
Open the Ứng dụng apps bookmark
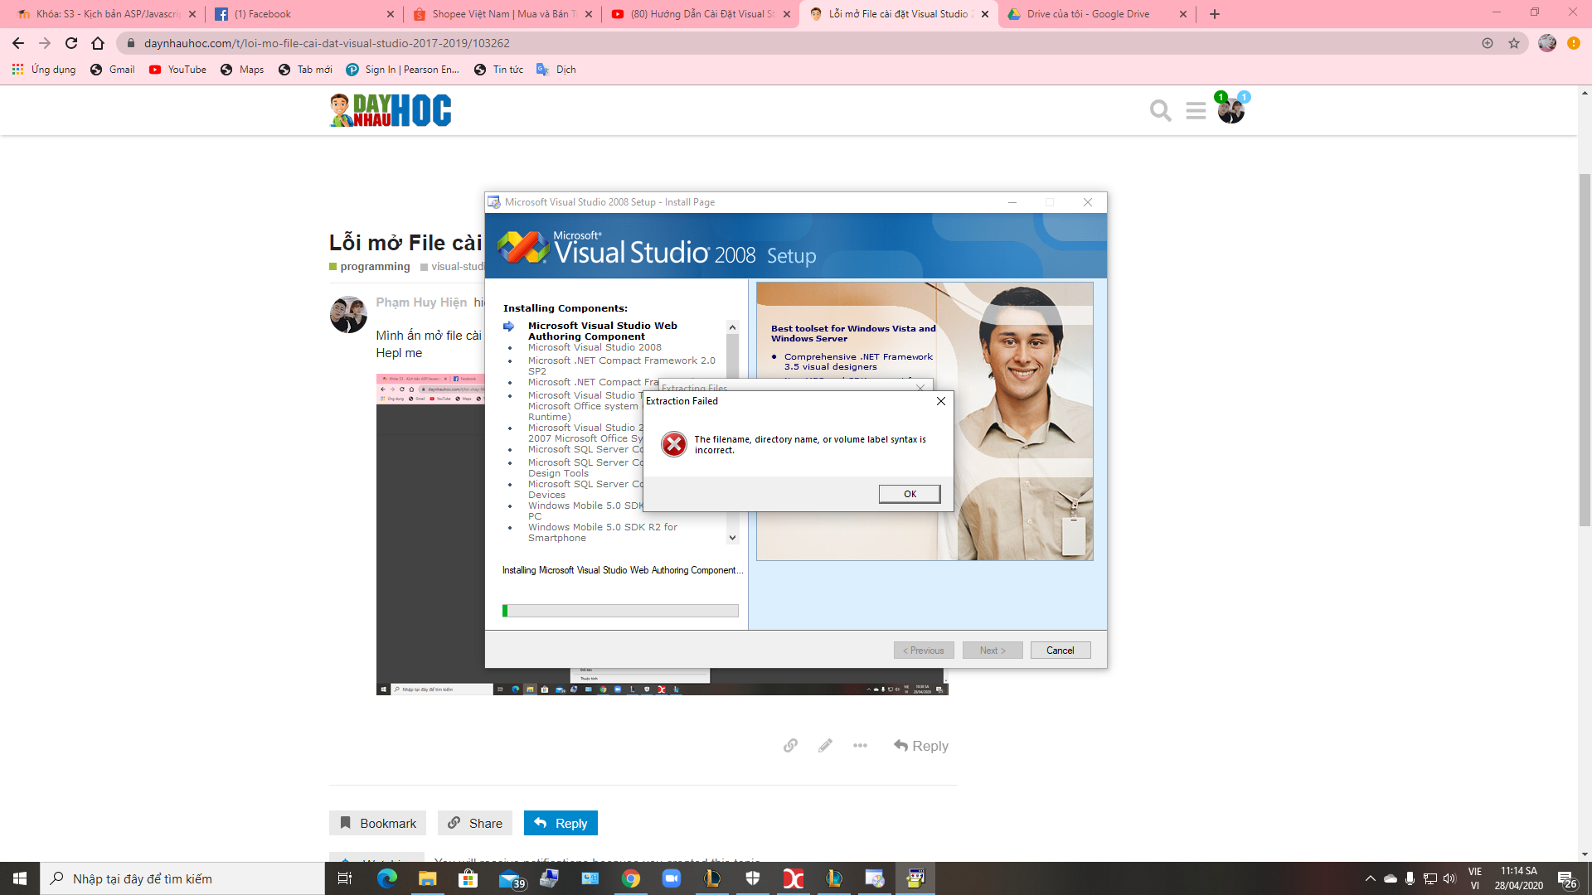(44, 70)
